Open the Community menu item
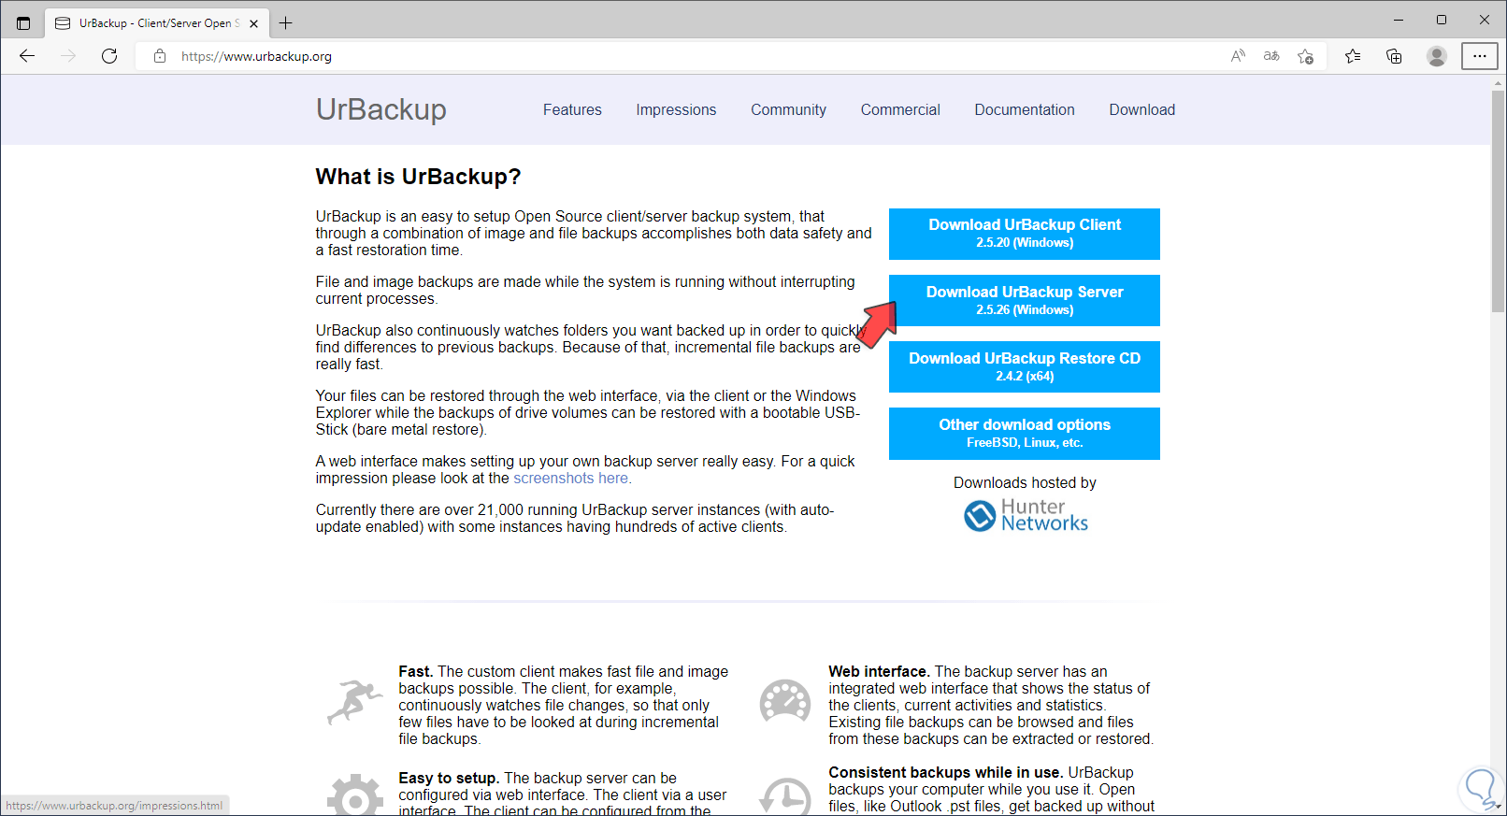The height and width of the screenshot is (816, 1507). pyautogui.click(x=788, y=109)
